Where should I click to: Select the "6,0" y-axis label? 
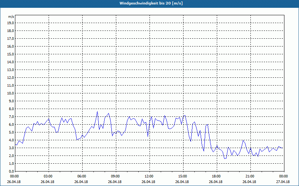point(11,125)
